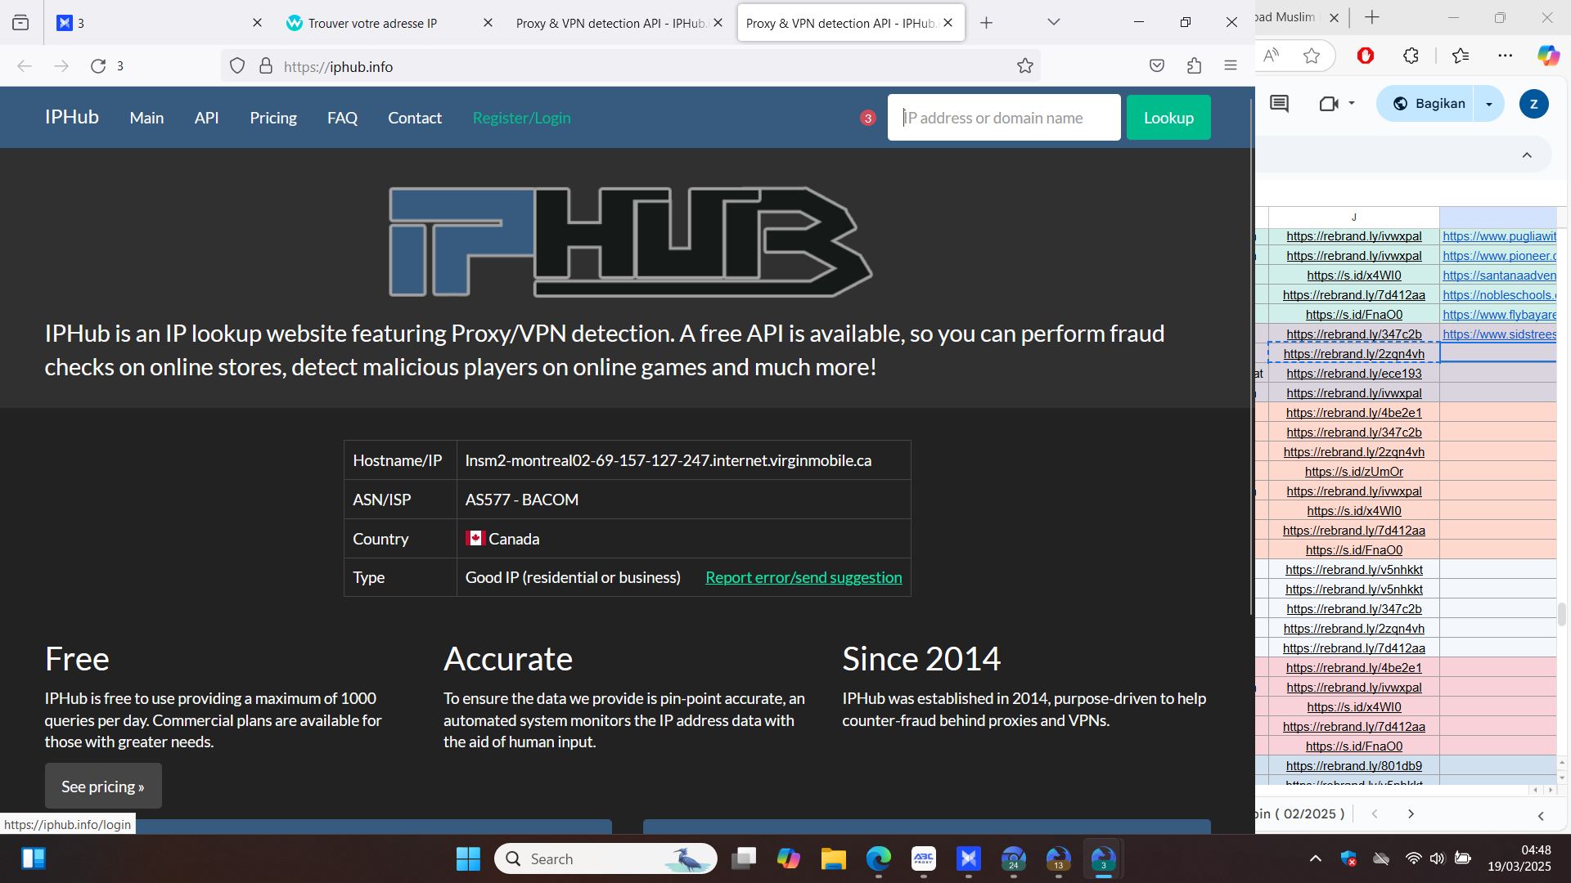Bookmark this page with the star icon
Screen dimensions: 1571x883
coord(1025,66)
